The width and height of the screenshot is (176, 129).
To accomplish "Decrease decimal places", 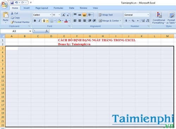I will pyautogui.click(x=147, y=21).
